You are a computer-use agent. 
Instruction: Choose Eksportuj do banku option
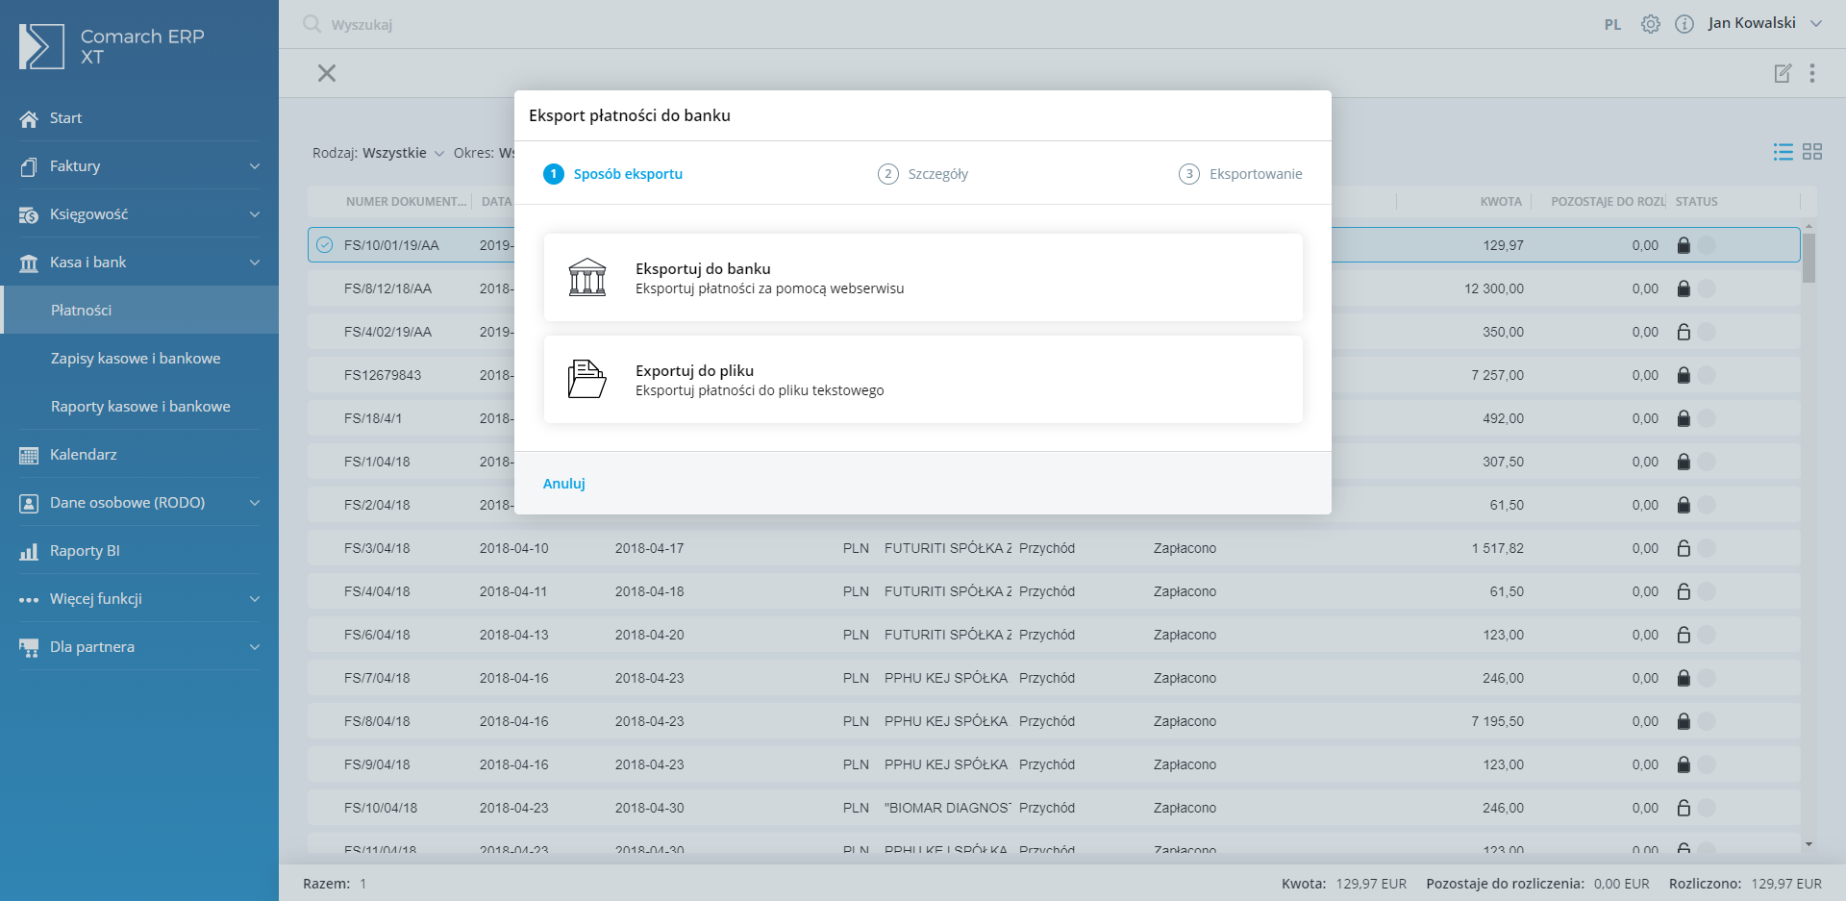[x=922, y=278]
